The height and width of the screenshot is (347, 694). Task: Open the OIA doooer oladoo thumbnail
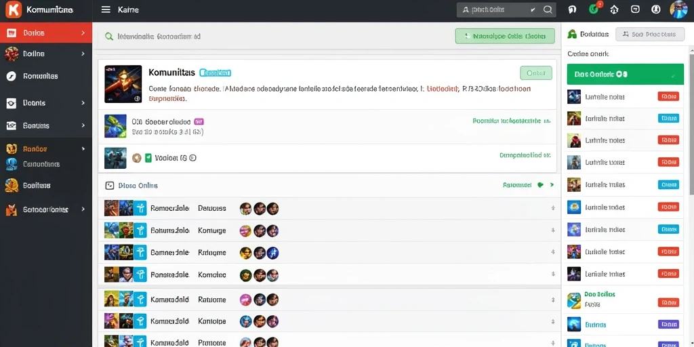click(x=115, y=126)
